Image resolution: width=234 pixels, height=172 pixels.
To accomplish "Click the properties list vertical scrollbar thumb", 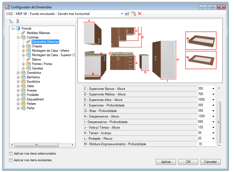I will pyautogui.click(x=219, y=122).
